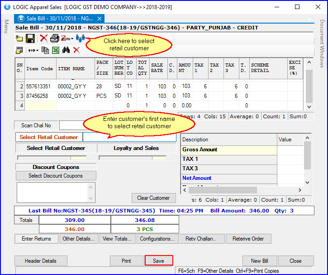Click the Select Retail Customer header button

click(56, 148)
